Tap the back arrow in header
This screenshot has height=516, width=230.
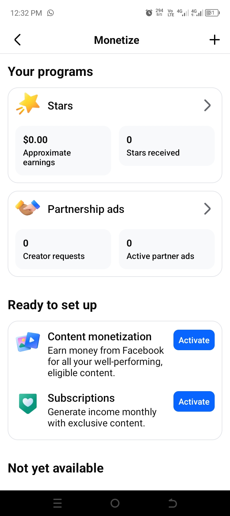(18, 40)
